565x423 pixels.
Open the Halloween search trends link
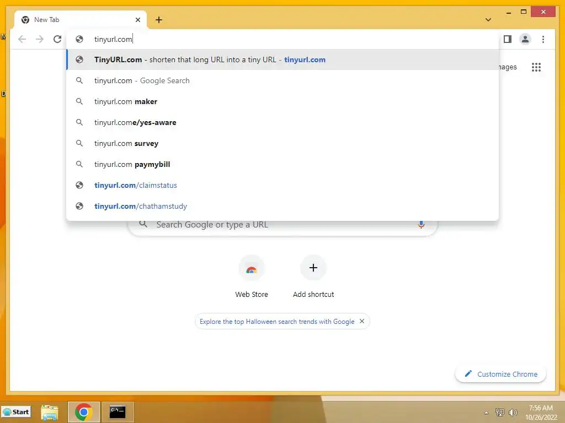(x=277, y=322)
